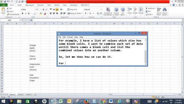Open the File tab
Viewport: 184px width, 104px height.
(x=4, y=5)
